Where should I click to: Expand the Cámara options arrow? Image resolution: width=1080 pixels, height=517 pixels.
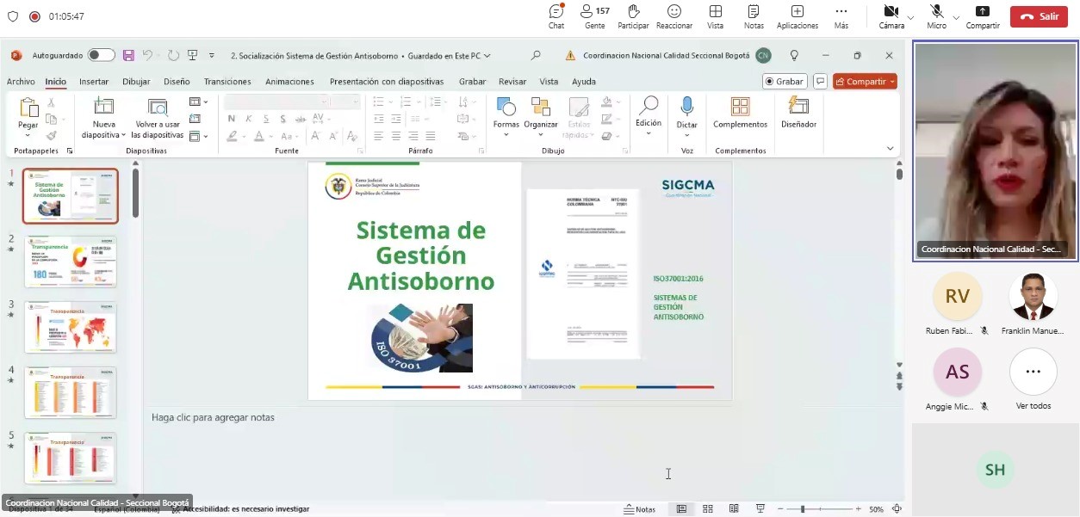(x=910, y=16)
